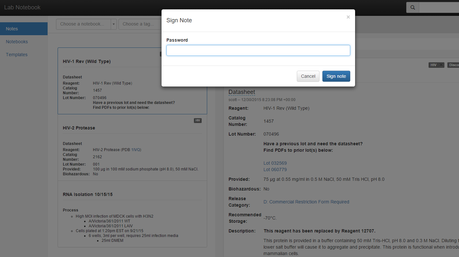Open the Lot 032569 link
The image size is (459, 257).
coord(275,163)
